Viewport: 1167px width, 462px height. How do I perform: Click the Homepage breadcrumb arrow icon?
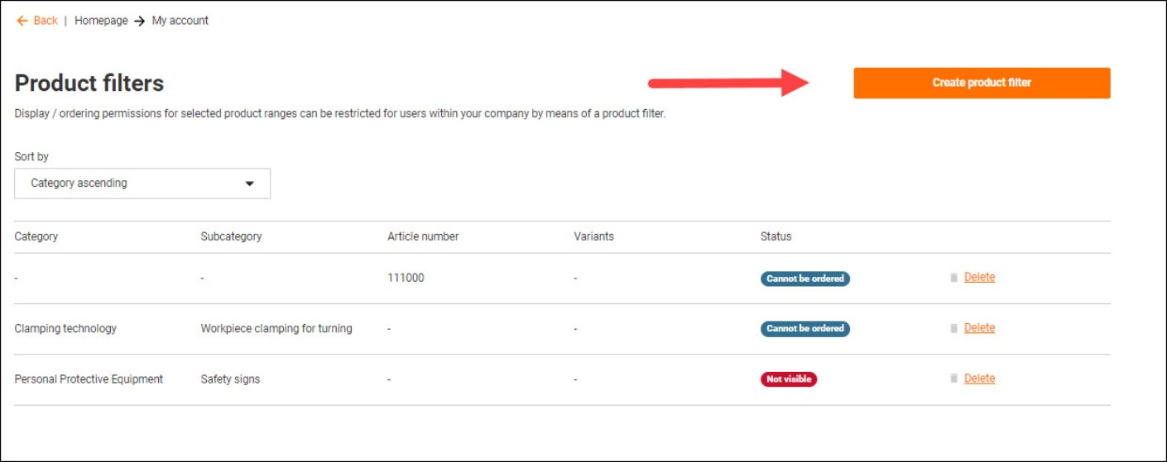[x=140, y=21]
